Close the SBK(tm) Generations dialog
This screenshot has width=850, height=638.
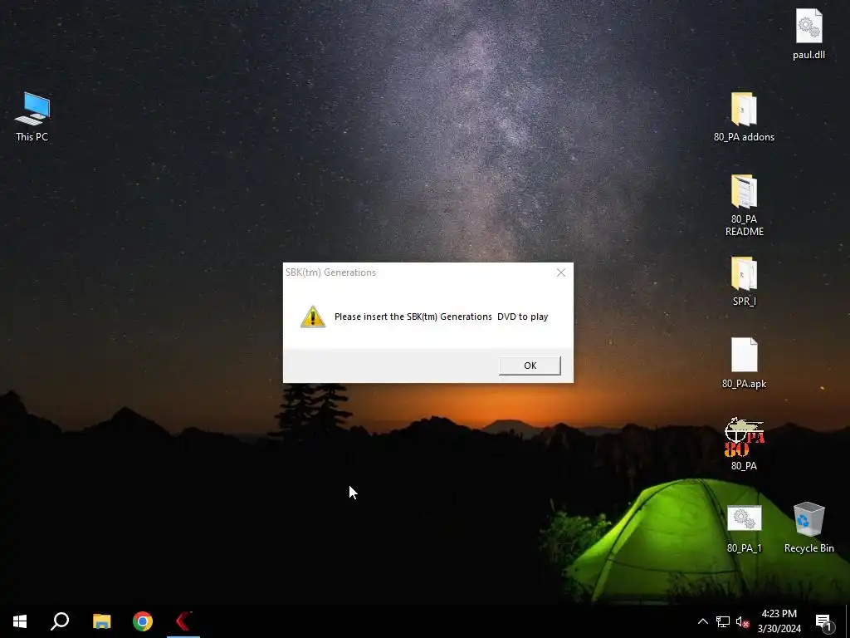tap(561, 272)
